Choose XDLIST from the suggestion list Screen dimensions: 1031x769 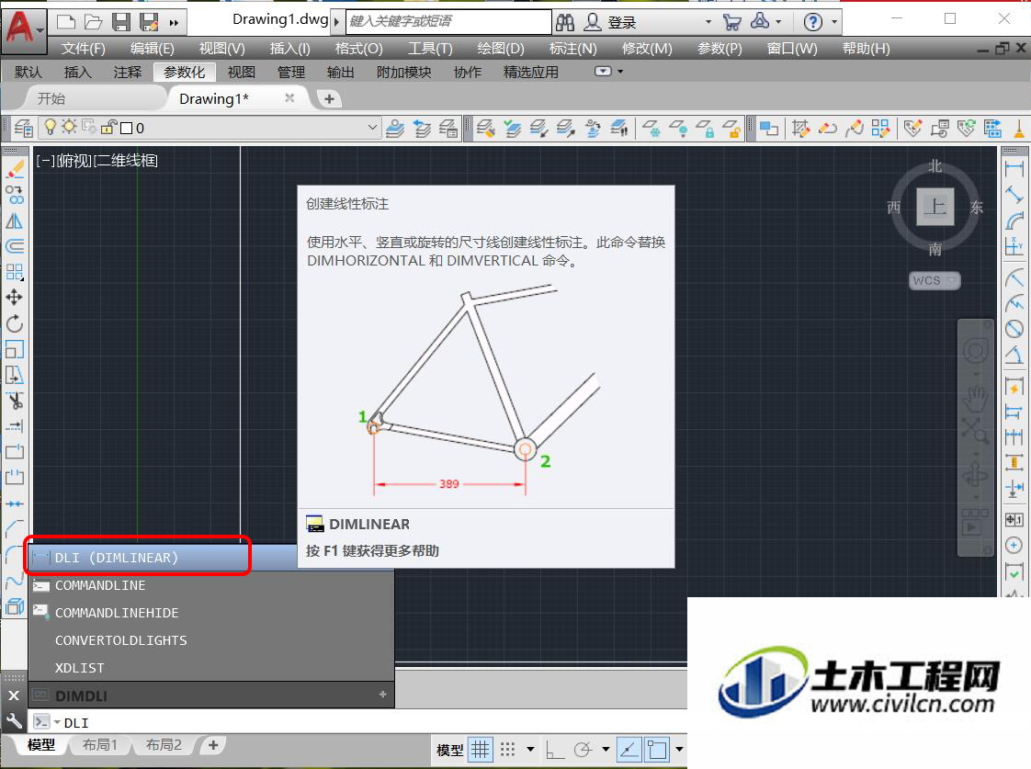[x=211, y=668]
